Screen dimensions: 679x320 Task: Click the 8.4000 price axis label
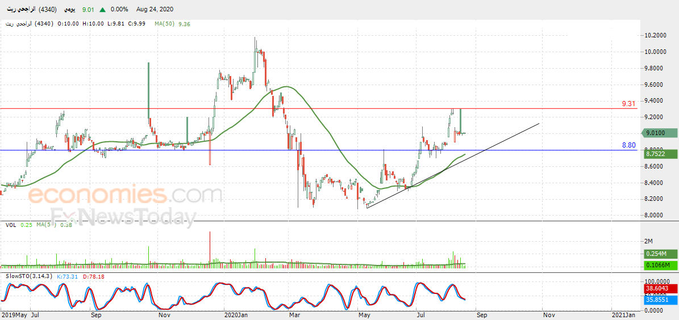coord(654,183)
